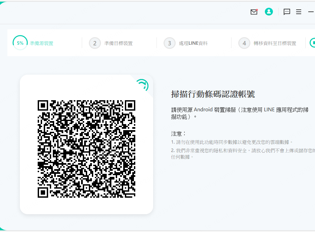This screenshot has height=232, width=315.
Task: Select the 準備目標裝置 step label
Action: (118, 43)
